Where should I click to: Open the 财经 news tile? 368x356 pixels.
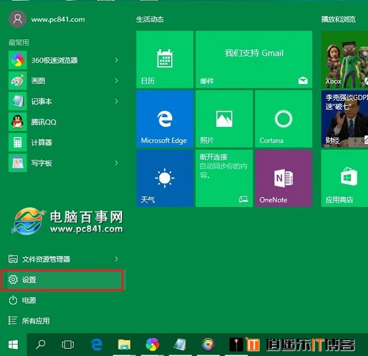[345, 119]
